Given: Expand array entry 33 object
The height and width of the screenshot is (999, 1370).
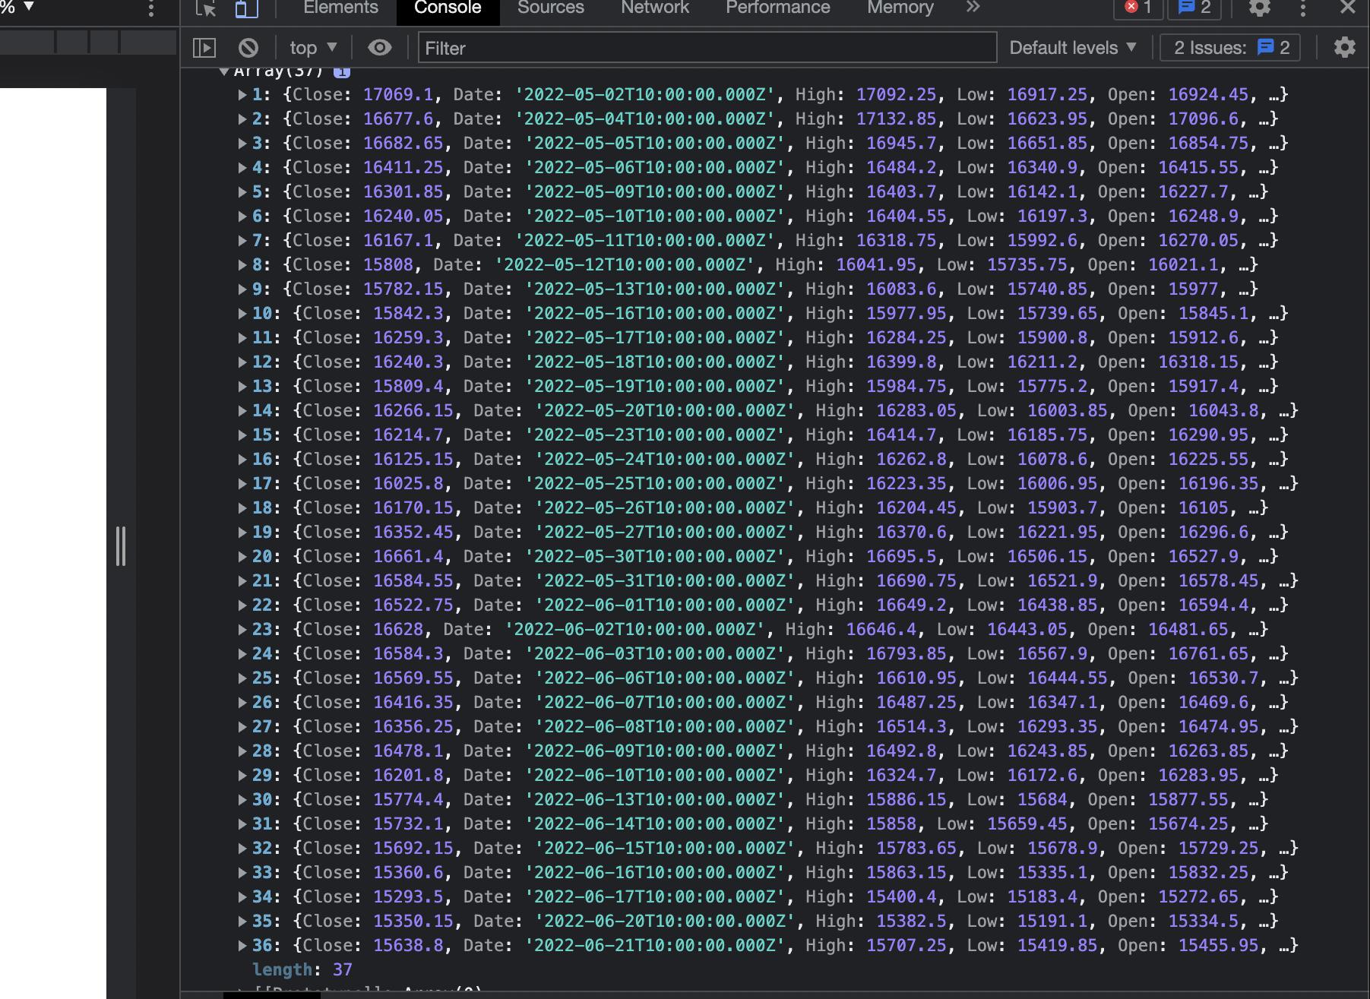Looking at the screenshot, I should pos(242,873).
